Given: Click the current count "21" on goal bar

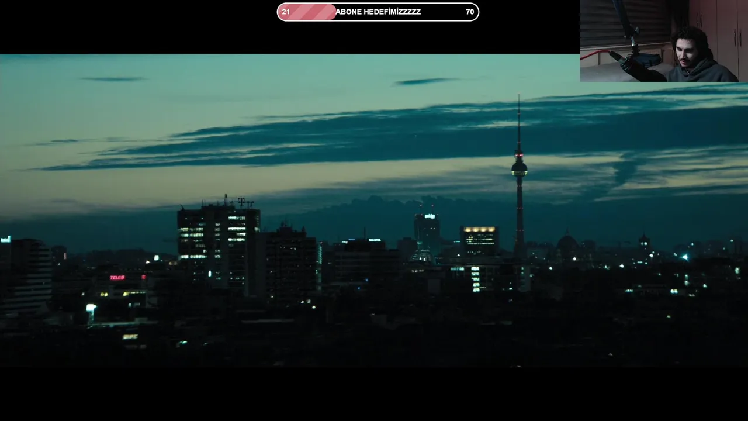Looking at the screenshot, I should (x=286, y=12).
